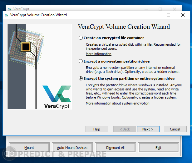Close the background VeraCrypt window
192x163 pixels.
click(x=175, y=9)
